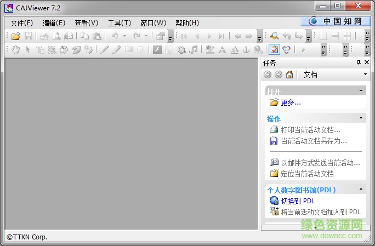This screenshot has width=375, height=246.
Task: Click the text highlight annotation icon
Action: click(210, 50)
